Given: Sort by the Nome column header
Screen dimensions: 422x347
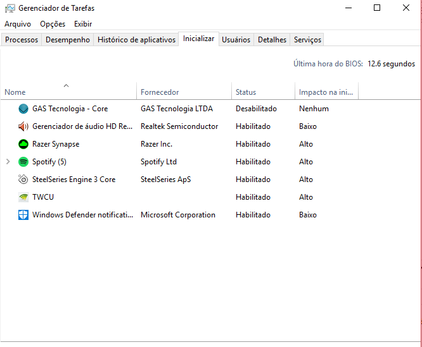Looking at the screenshot, I should tap(68, 92).
